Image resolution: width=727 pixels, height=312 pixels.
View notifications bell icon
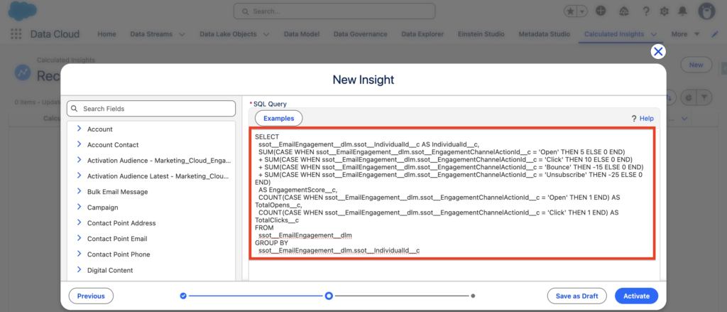[682, 11]
